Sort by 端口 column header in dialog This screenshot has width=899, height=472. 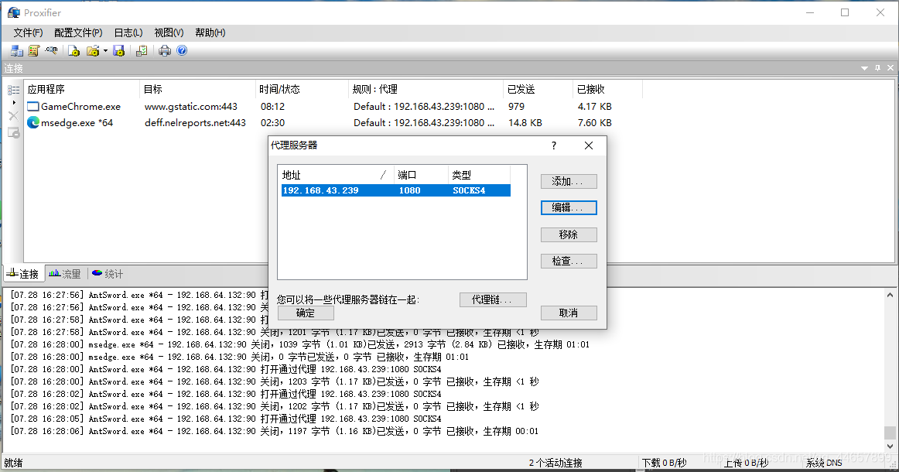(x=421, y=175)
